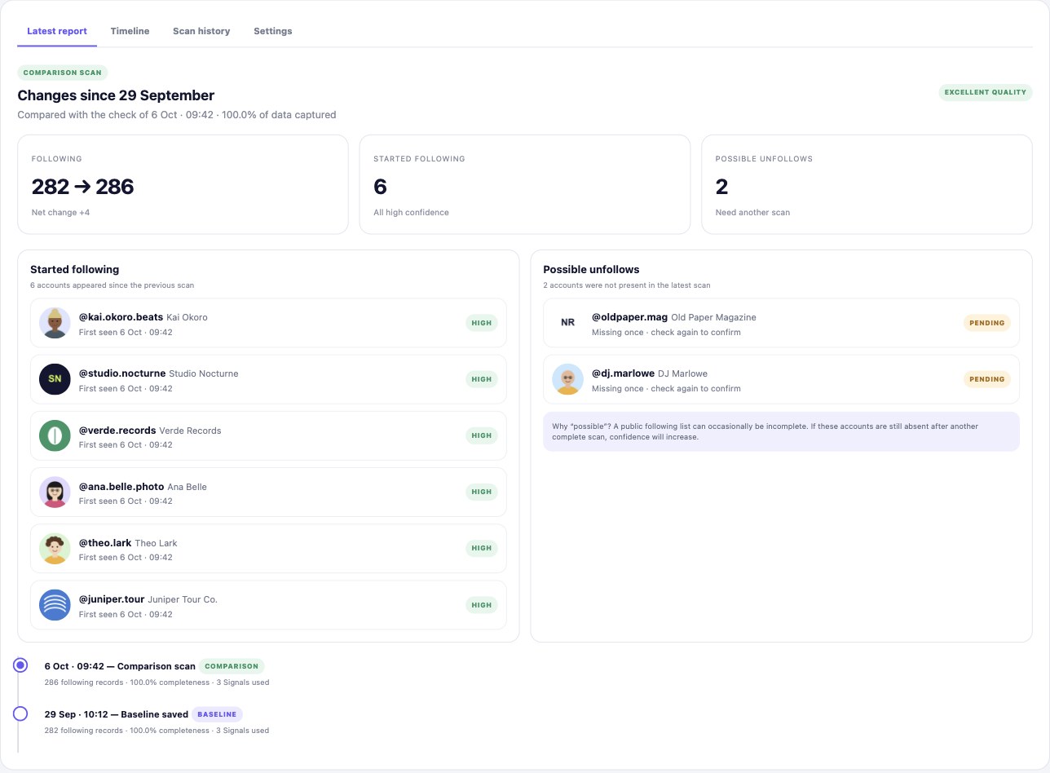Click the "Changes since 29 September" heading

point(116,95)
